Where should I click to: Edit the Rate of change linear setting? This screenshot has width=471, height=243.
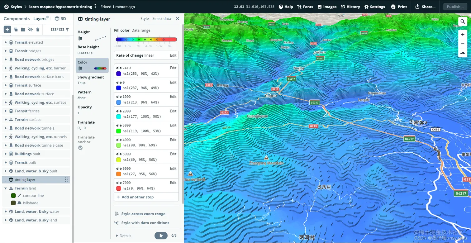[173, 55]
